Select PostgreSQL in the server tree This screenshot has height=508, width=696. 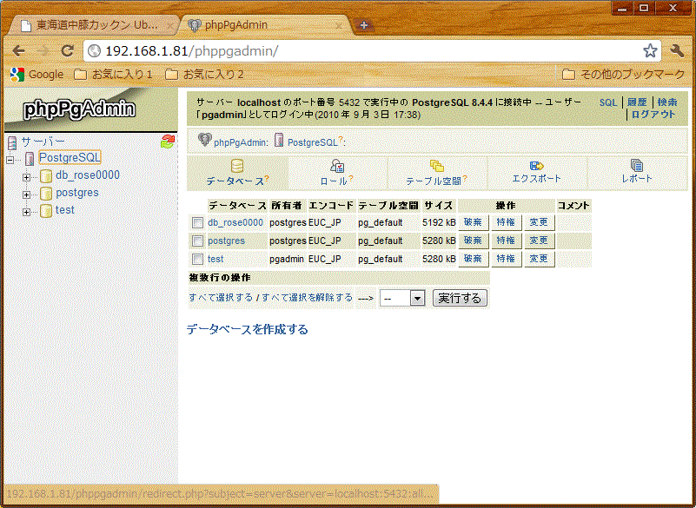(70, 157)
